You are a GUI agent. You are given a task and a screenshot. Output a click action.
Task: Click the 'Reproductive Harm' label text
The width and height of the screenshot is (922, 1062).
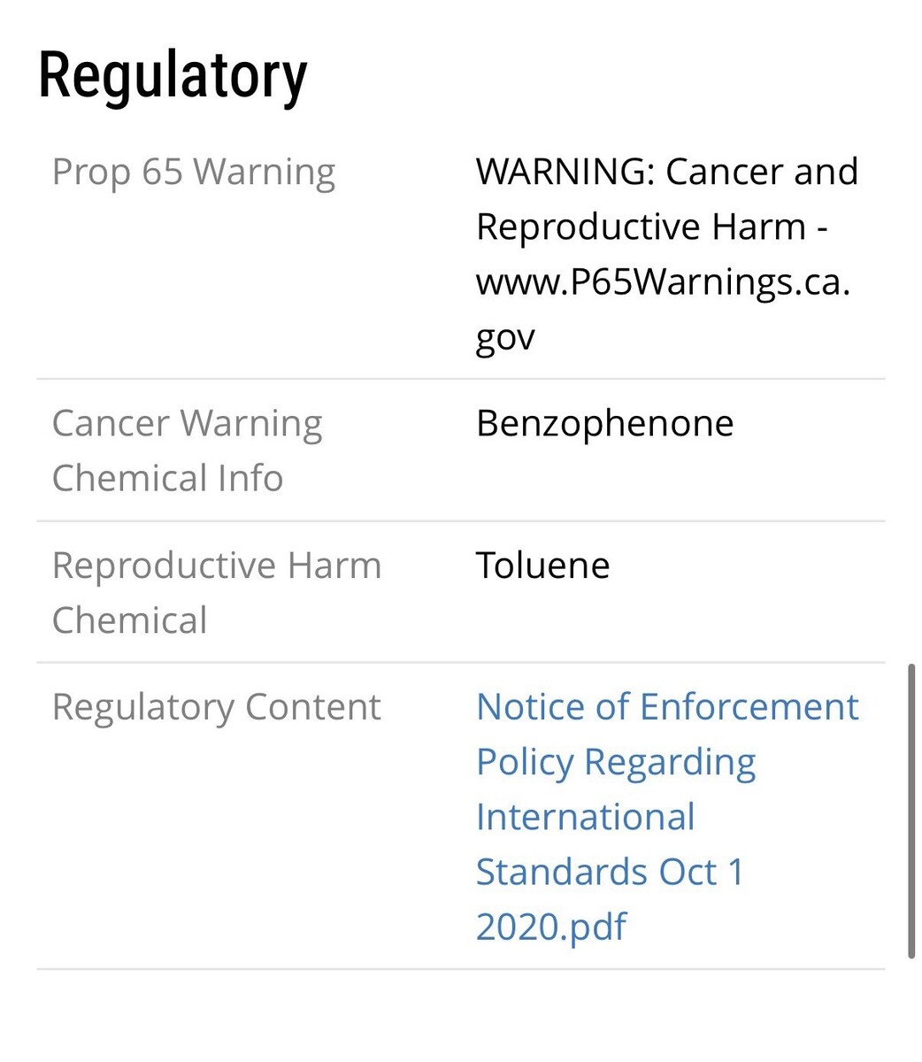pos(217,566)
